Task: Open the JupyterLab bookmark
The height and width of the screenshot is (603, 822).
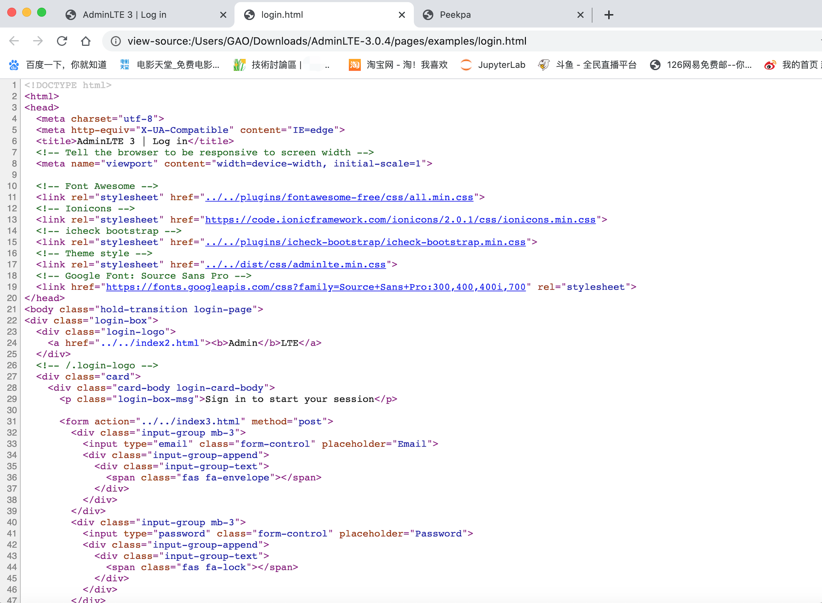Action: click(x=502, y=65)
